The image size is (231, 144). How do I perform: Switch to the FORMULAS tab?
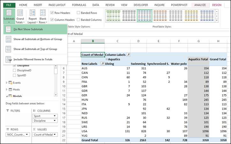pyautogui.click(x=79, y=5)
